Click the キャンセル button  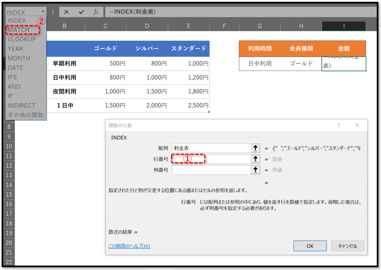coord(347,246)
